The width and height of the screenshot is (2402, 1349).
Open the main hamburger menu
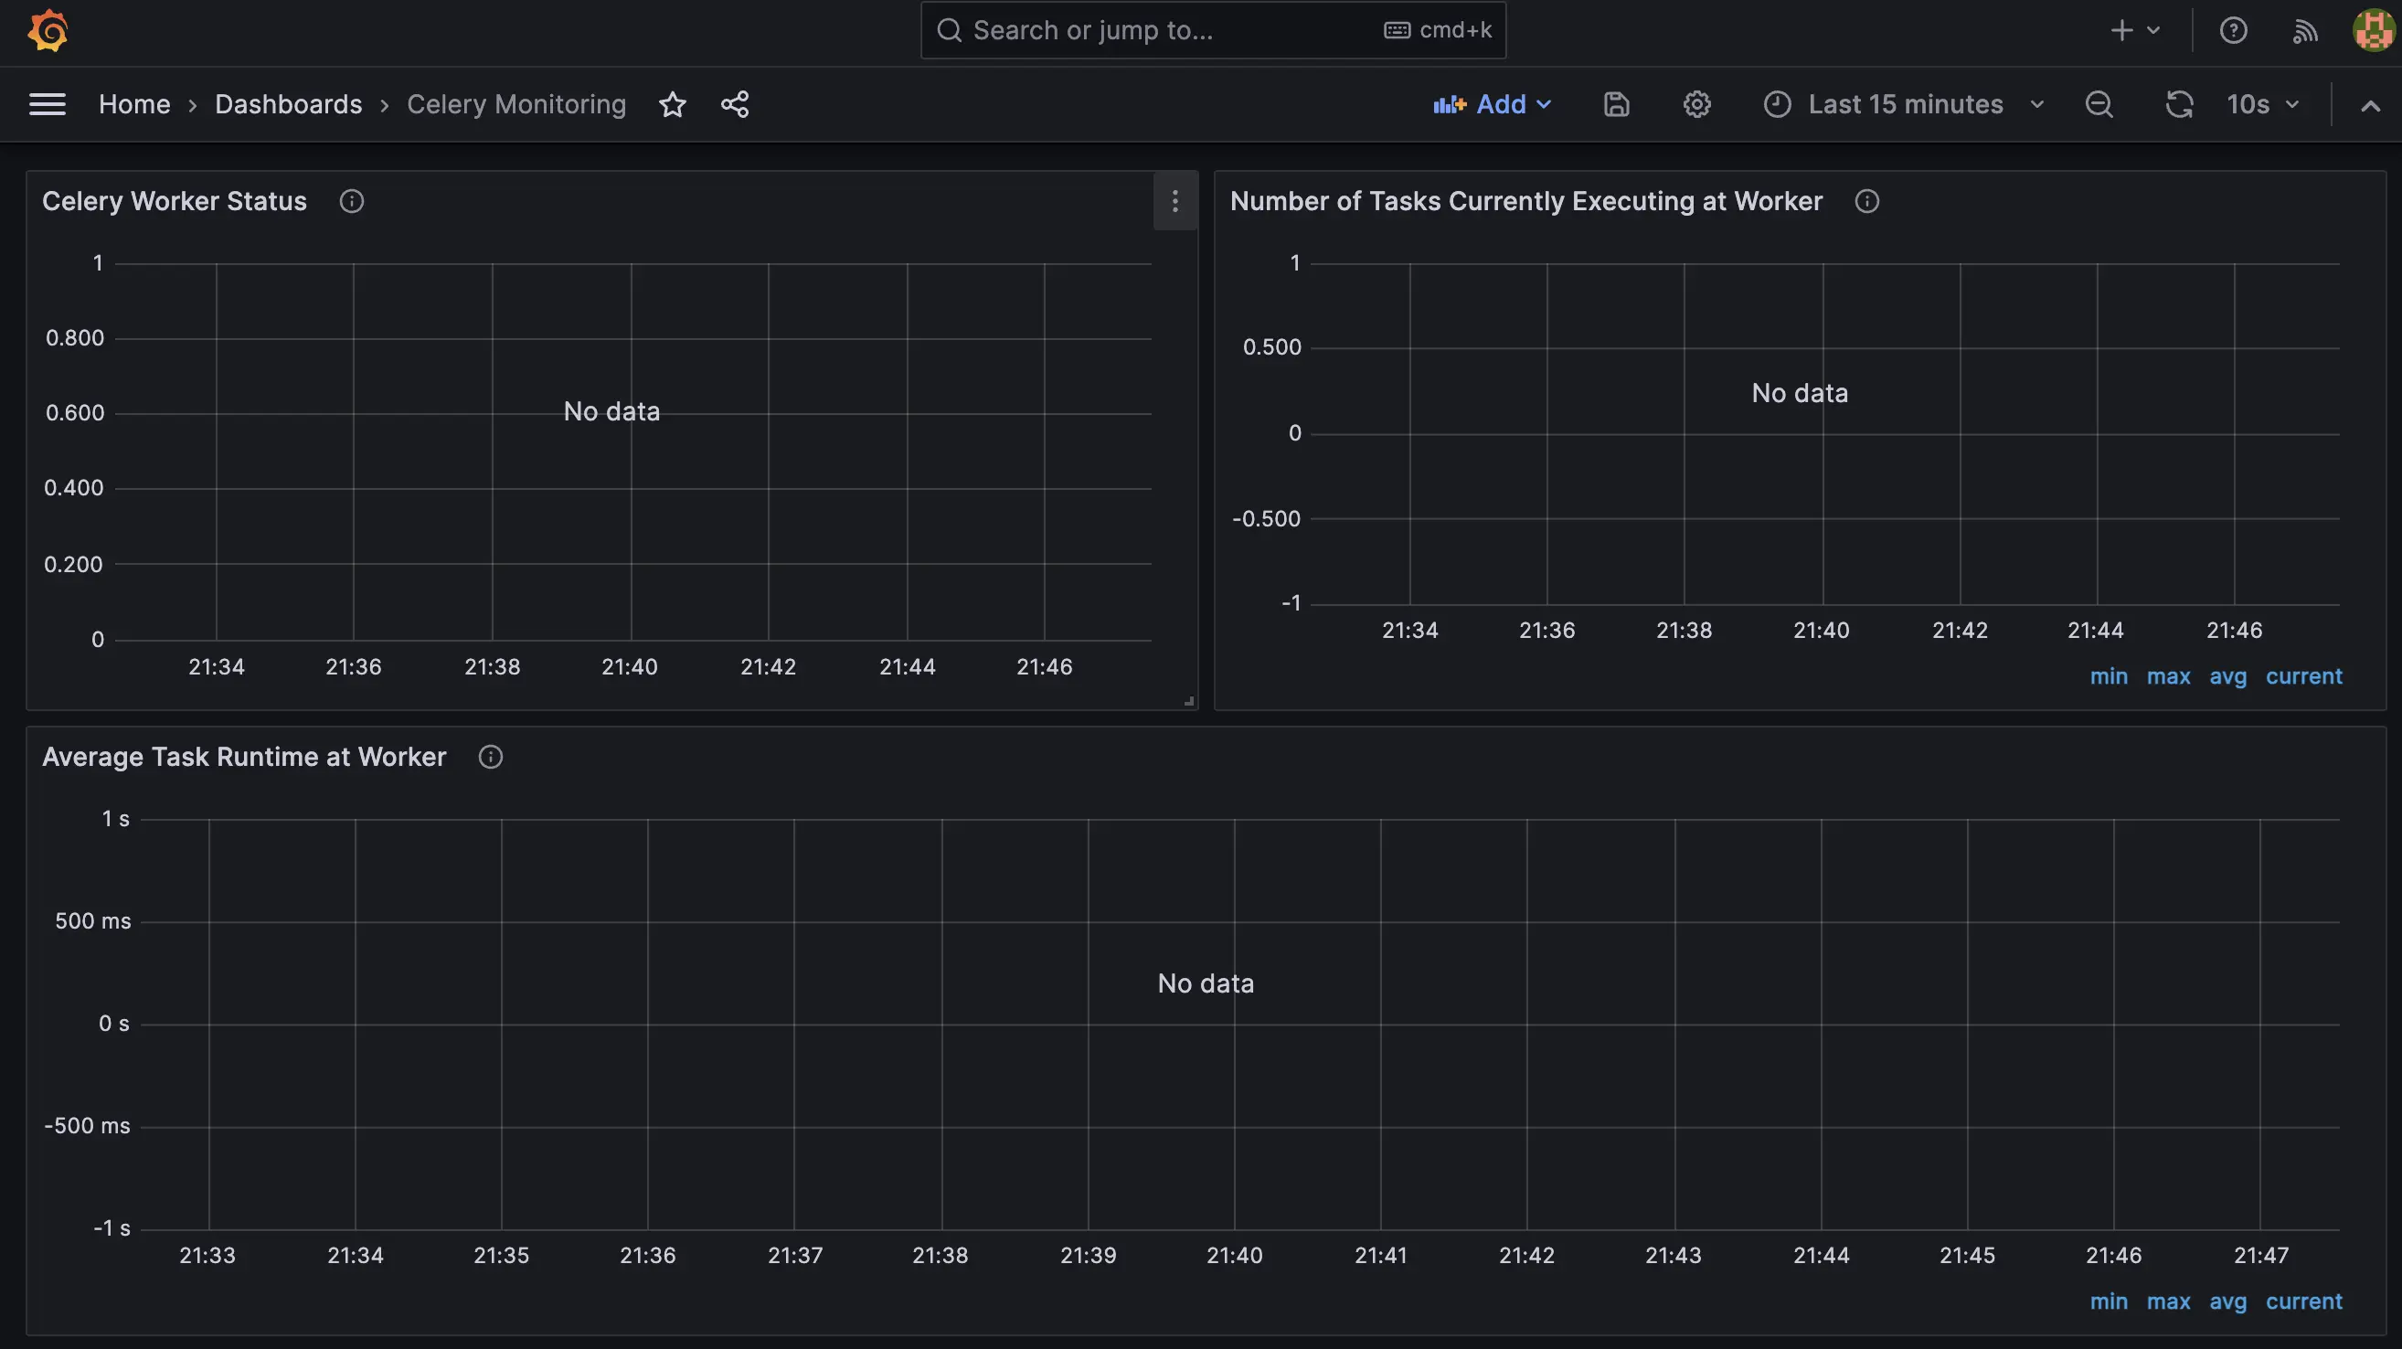48,104
